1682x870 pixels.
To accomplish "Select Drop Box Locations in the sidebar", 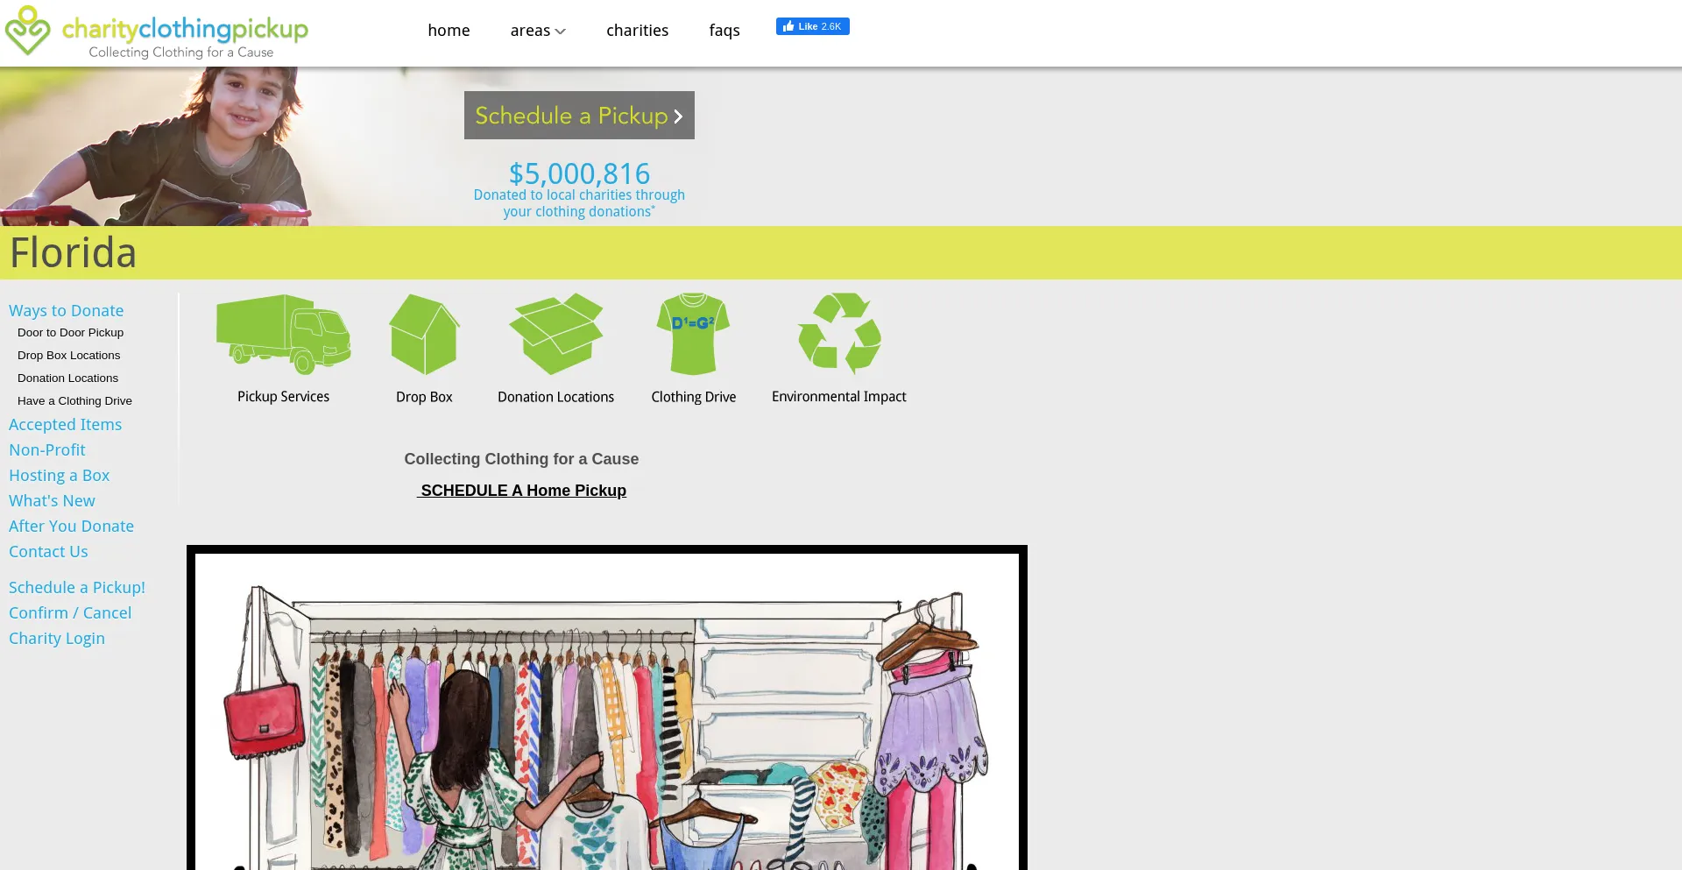I will [x=68, y=356].
